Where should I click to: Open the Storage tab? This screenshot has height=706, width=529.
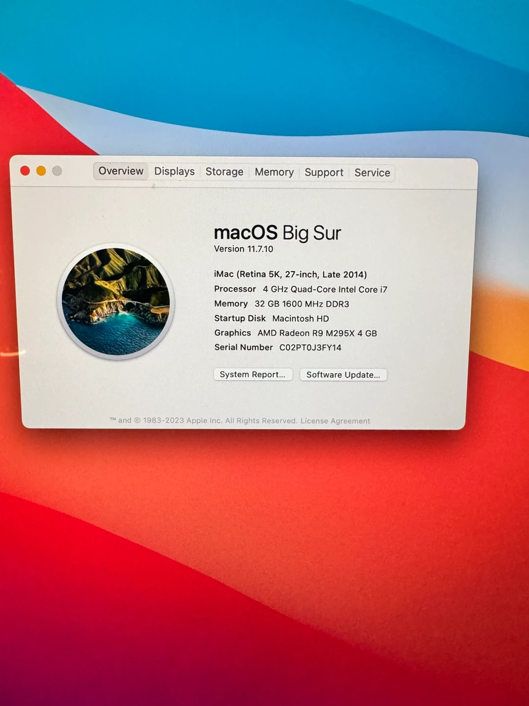224,172
